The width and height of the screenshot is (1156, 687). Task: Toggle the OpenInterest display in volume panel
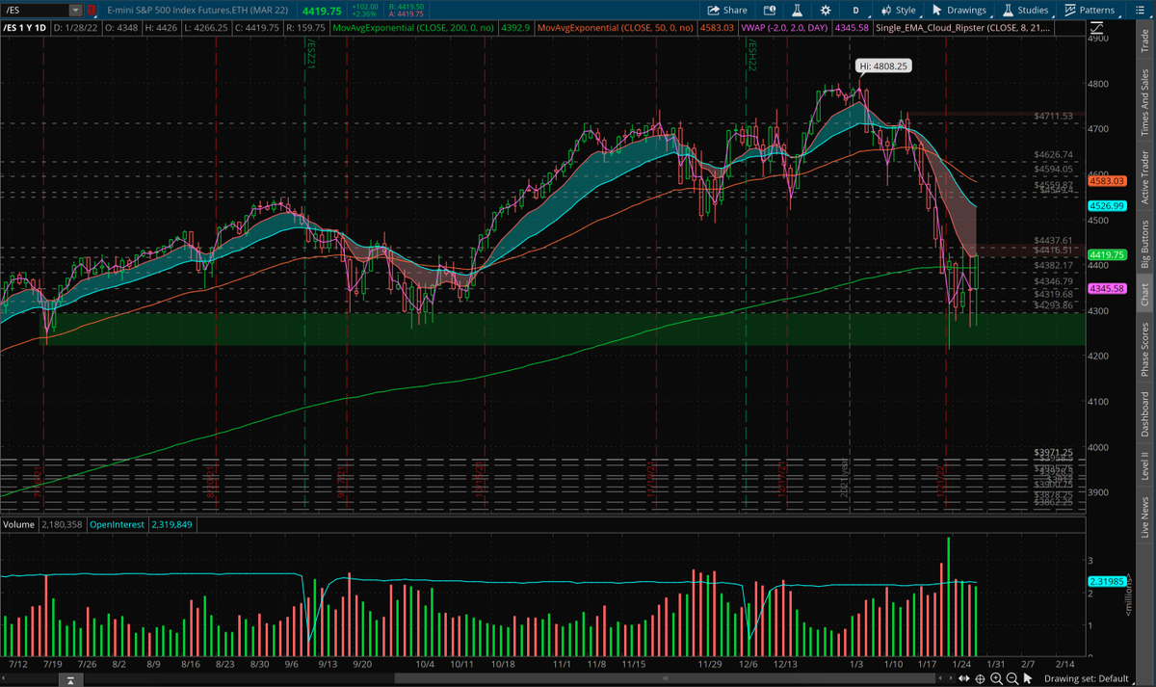(x=116, y=524)
